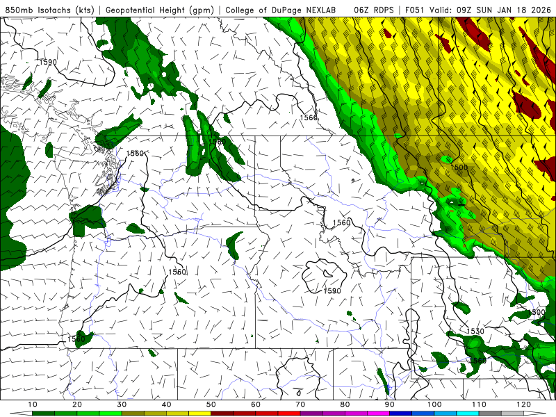This screenshot has height=417, width=556.
Task: Pick the bright yellow swatch ending at 50
Action: (x=199, y=414)
